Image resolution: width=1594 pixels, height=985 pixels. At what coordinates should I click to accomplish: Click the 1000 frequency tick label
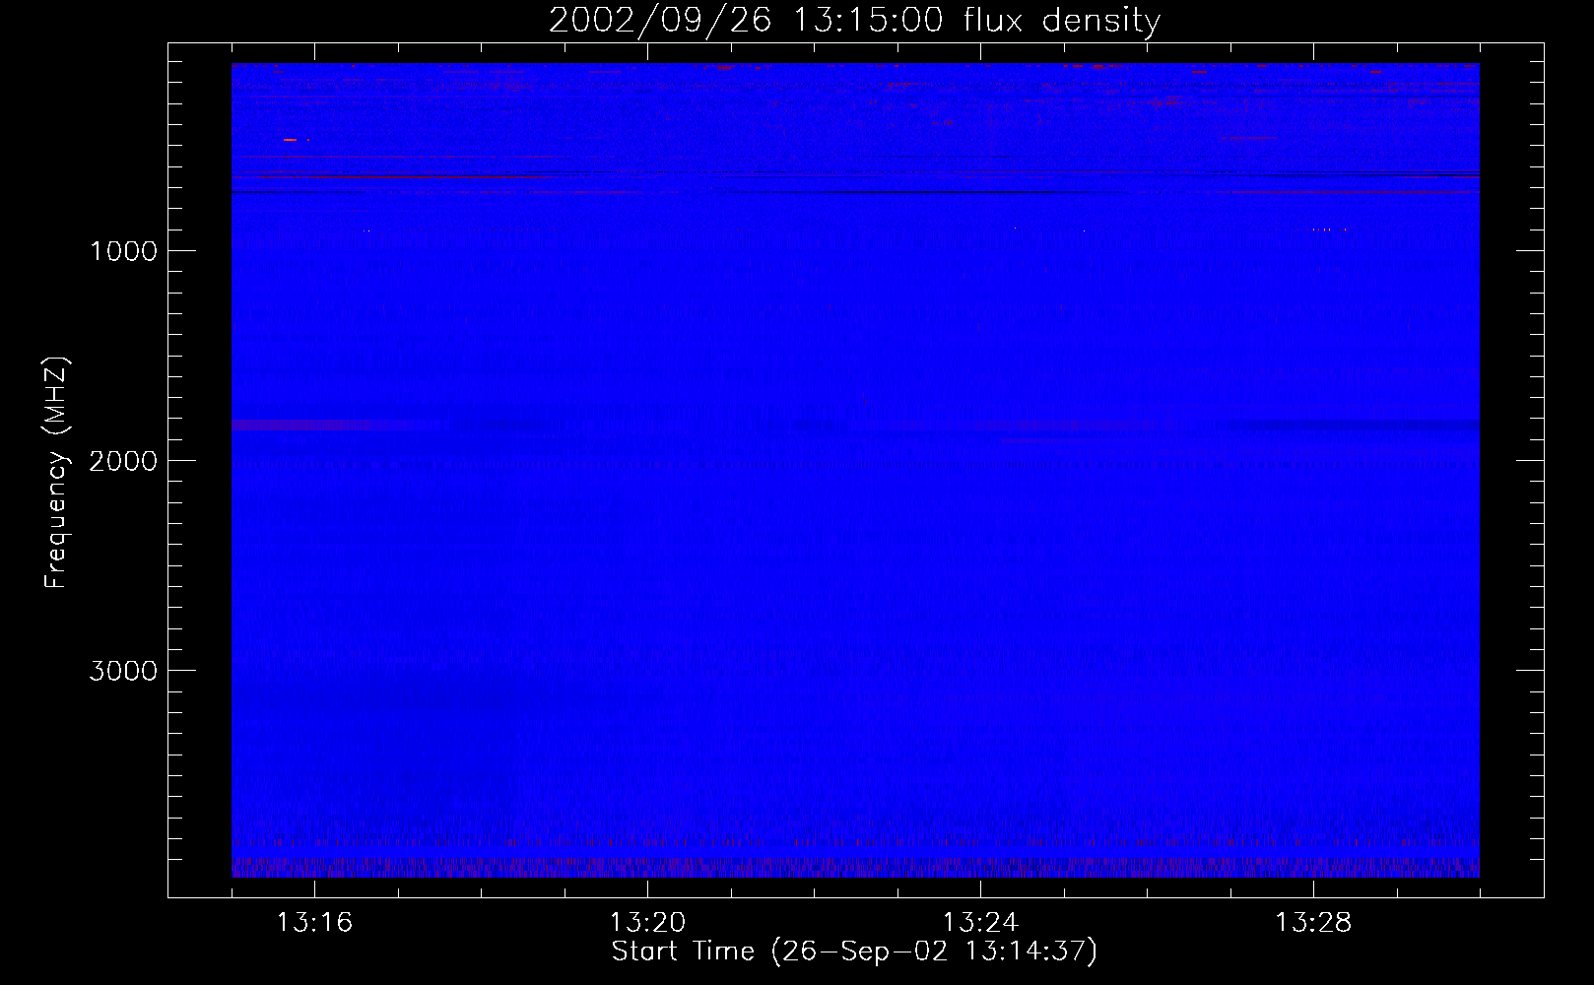(123, 251)
